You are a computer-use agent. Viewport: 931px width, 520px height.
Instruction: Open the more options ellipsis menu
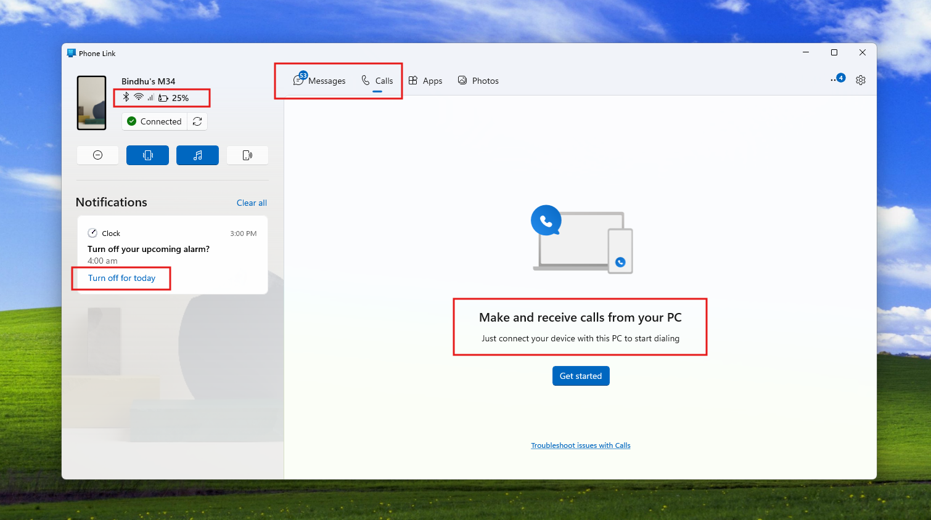tap(834, 80)
